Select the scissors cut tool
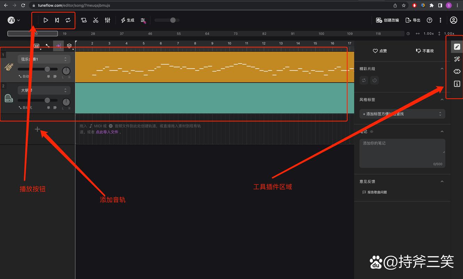 (x=96, y=20)
